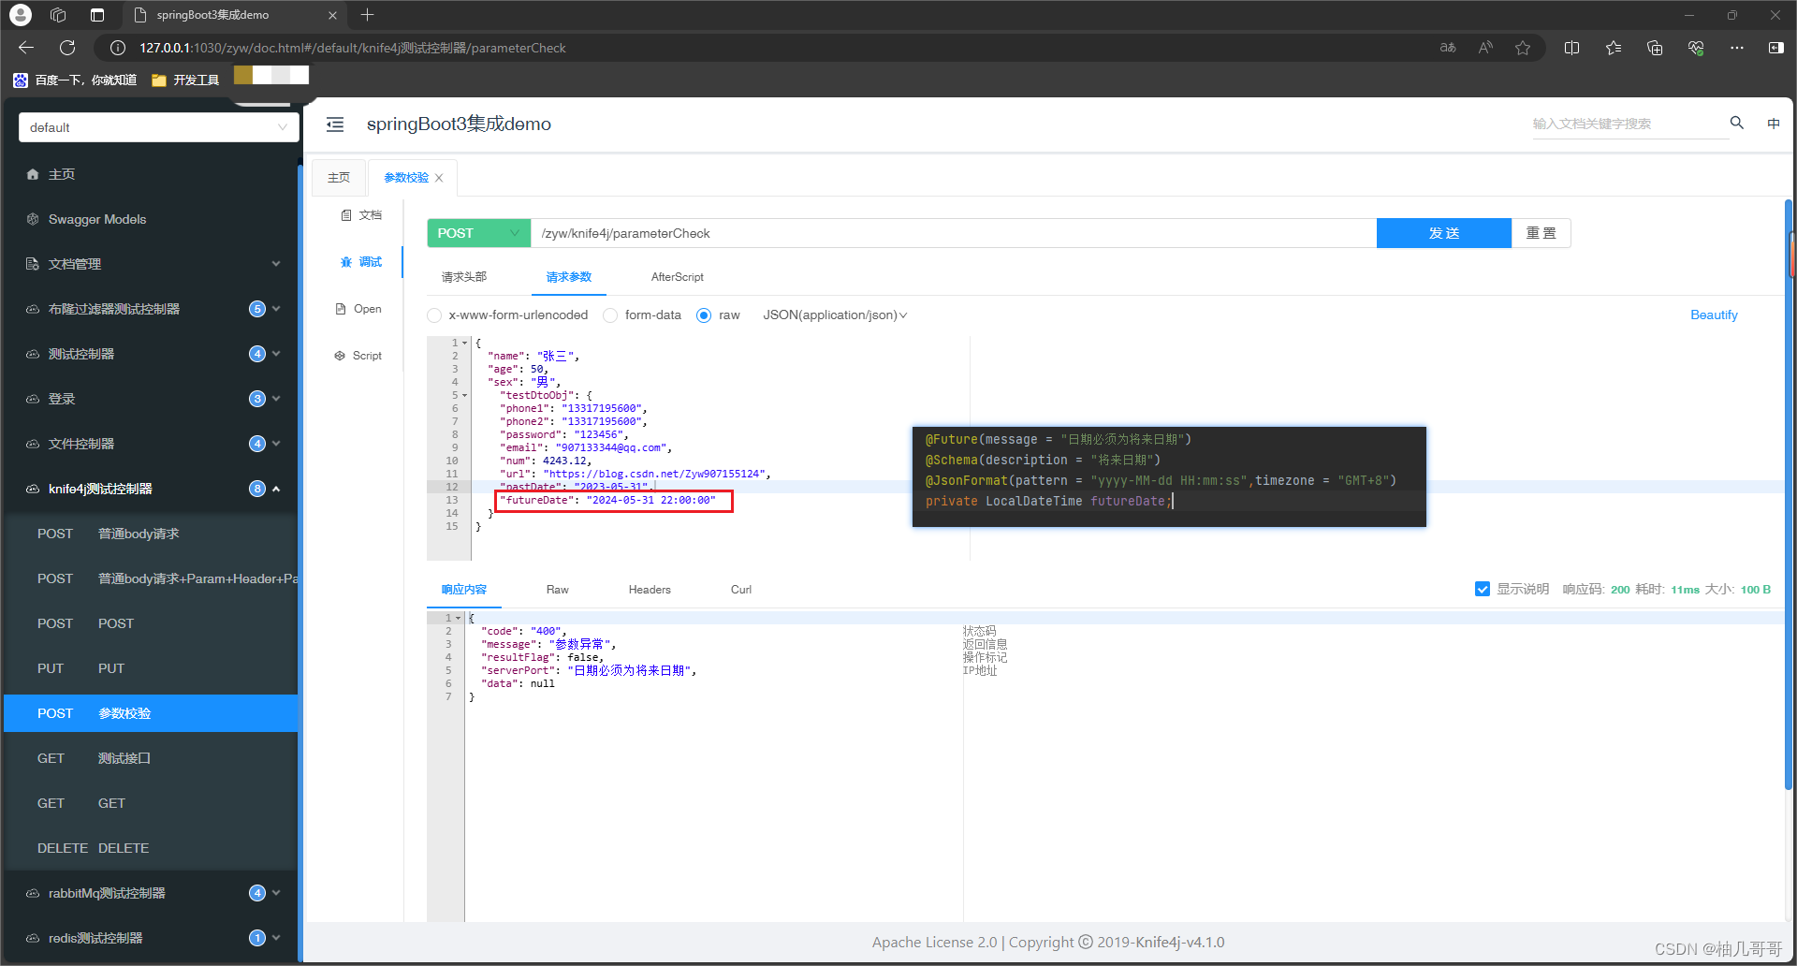Open the 开发工具 bookmarks folder
1797x966 pixels.
point(185,80)
